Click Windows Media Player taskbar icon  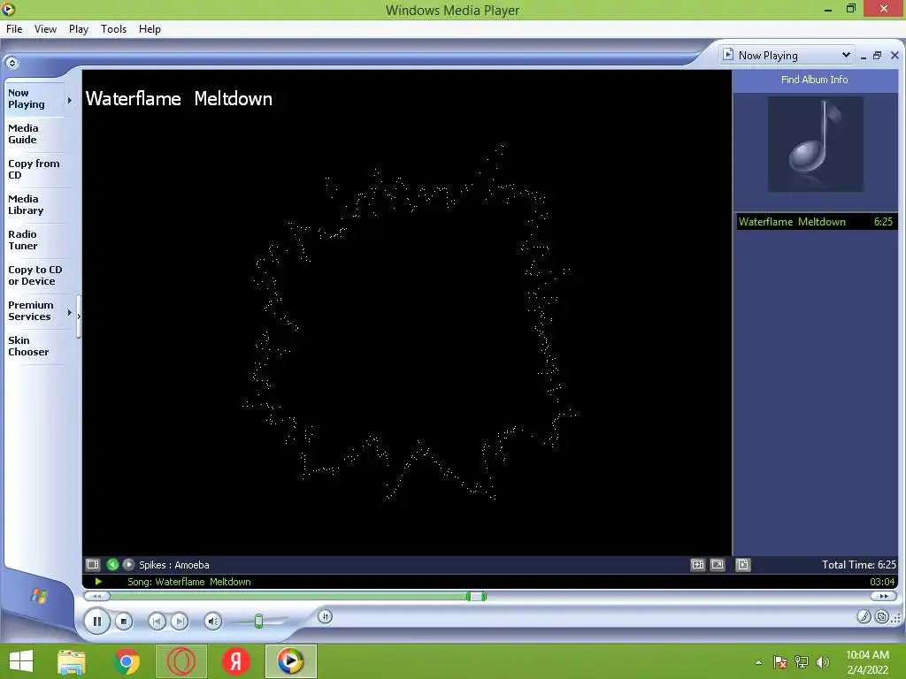click(x=290, y=661)
